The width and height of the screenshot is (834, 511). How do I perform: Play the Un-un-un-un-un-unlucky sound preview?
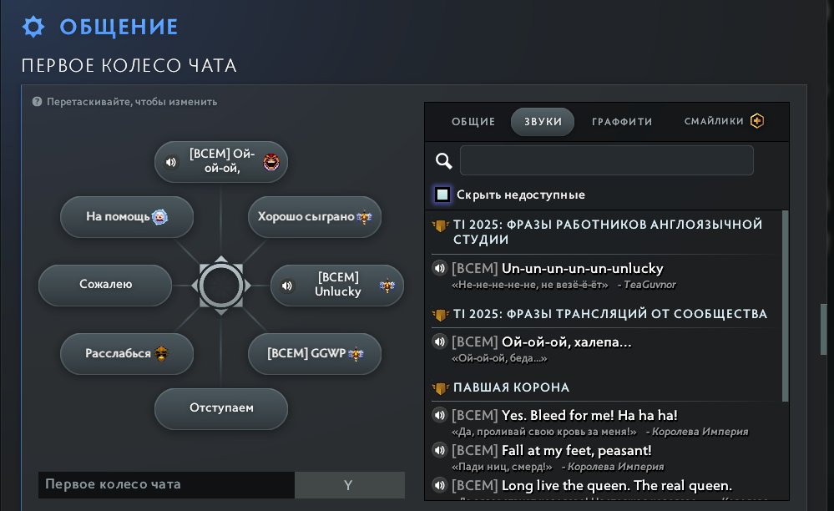(439, 269)
